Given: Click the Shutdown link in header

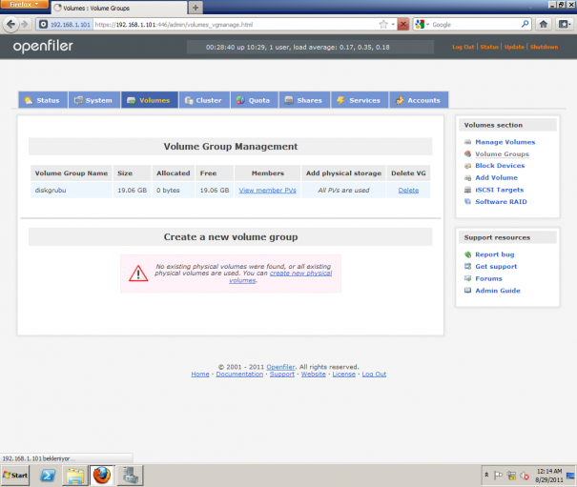Looking at the screenshot, I should click(544, 47).
